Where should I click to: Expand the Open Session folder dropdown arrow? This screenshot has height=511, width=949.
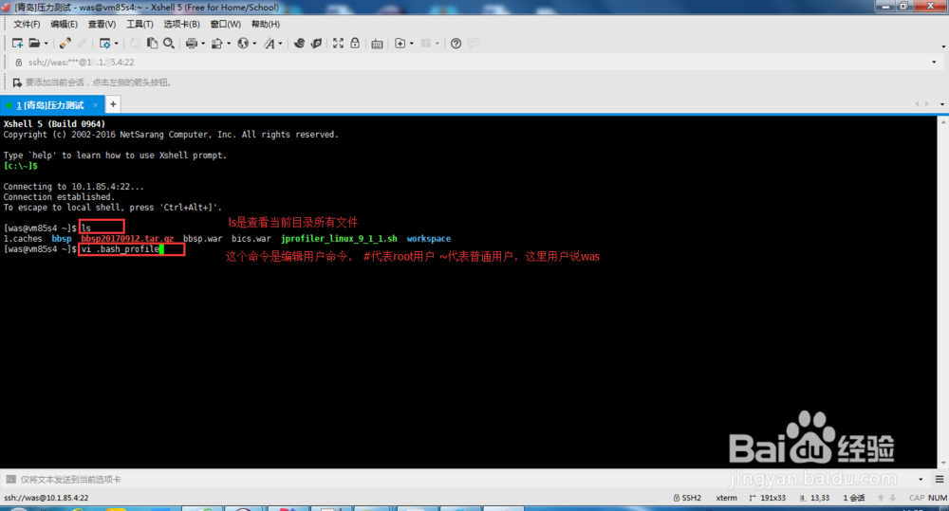[x=46, y=44]
